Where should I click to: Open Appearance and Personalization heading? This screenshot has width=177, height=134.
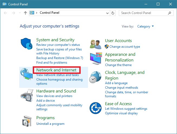pyautogui.click(x=120, y=57)
